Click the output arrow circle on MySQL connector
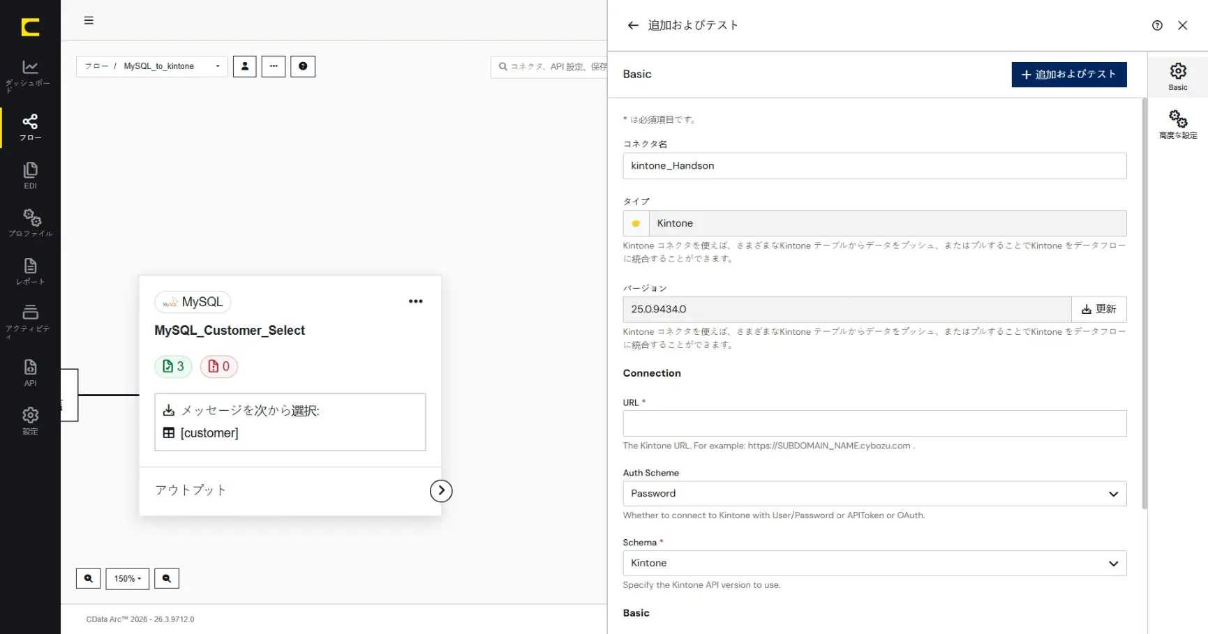 (441, 491)
